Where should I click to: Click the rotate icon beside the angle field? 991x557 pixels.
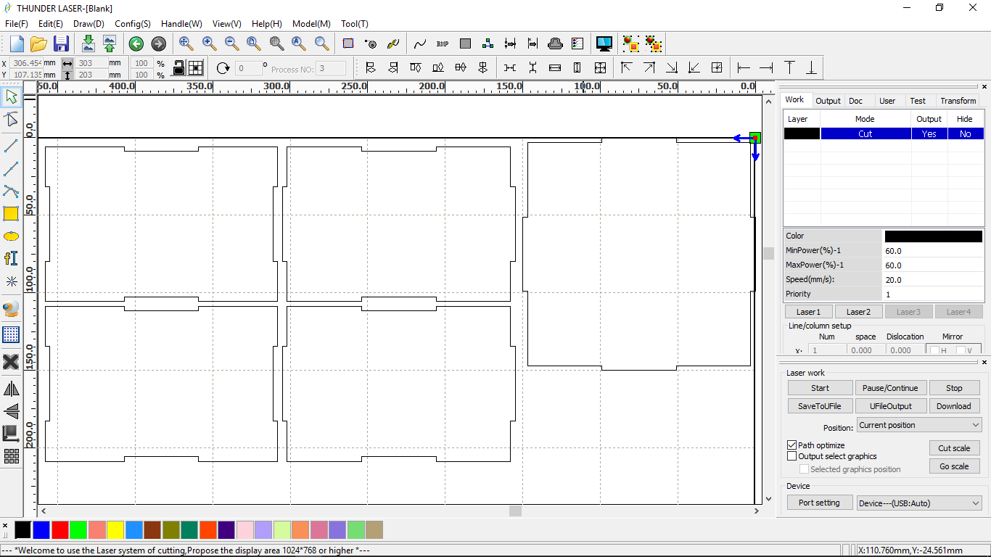click(x=223, y=68)
